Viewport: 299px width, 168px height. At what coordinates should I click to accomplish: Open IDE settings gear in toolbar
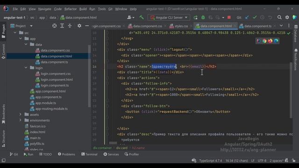(x=287, y=17)
